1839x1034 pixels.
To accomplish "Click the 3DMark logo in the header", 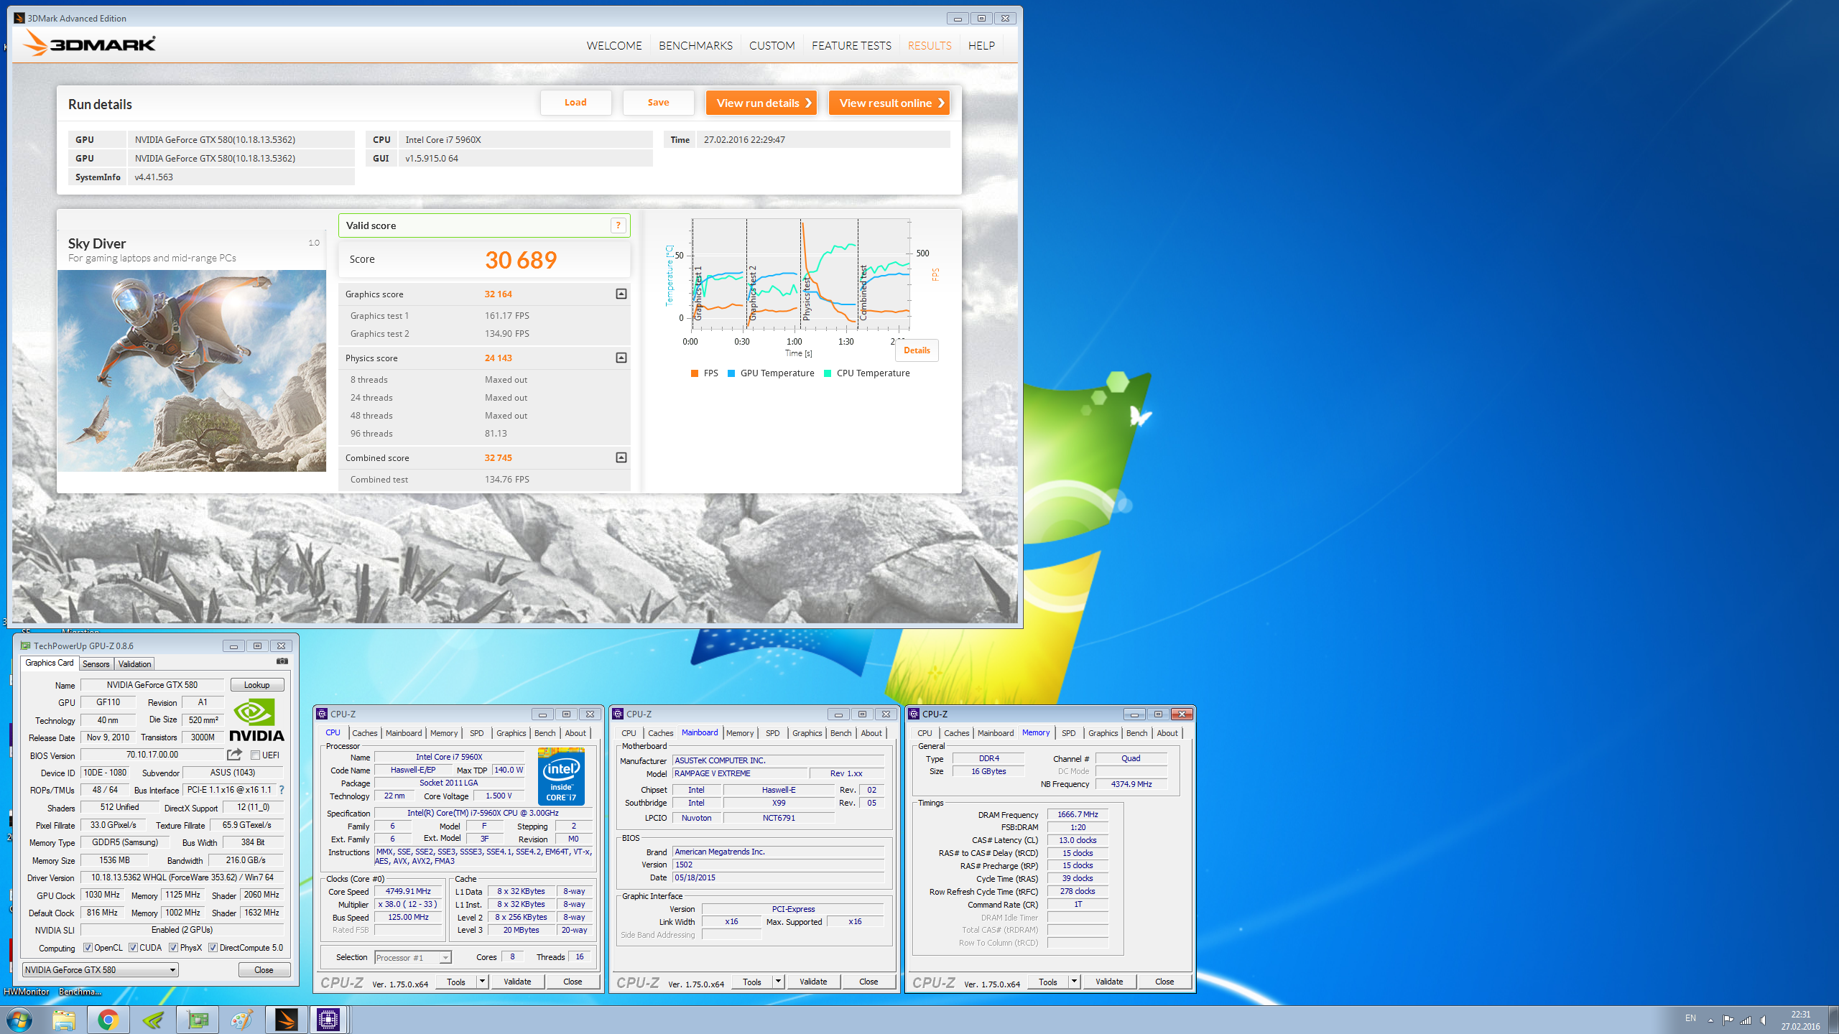I will pos(89,44).
